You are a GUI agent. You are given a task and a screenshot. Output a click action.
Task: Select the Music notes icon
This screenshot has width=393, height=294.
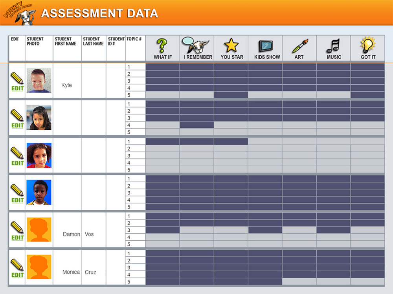[333, 46]
